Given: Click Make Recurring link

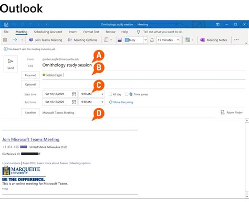Looking at the screenshot, I should tap(121, 102).
